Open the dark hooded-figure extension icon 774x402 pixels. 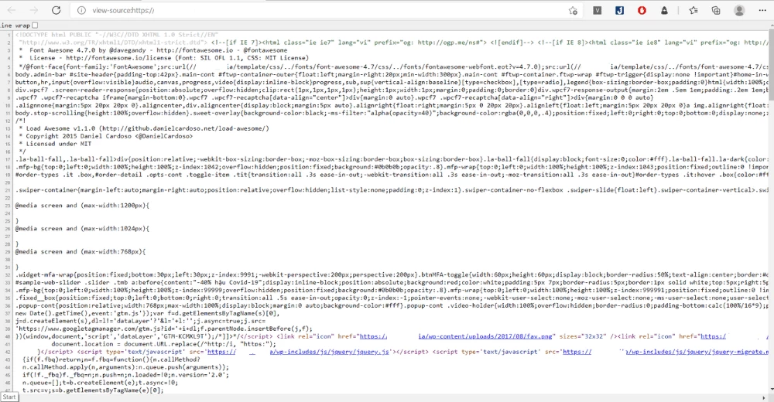664,10
